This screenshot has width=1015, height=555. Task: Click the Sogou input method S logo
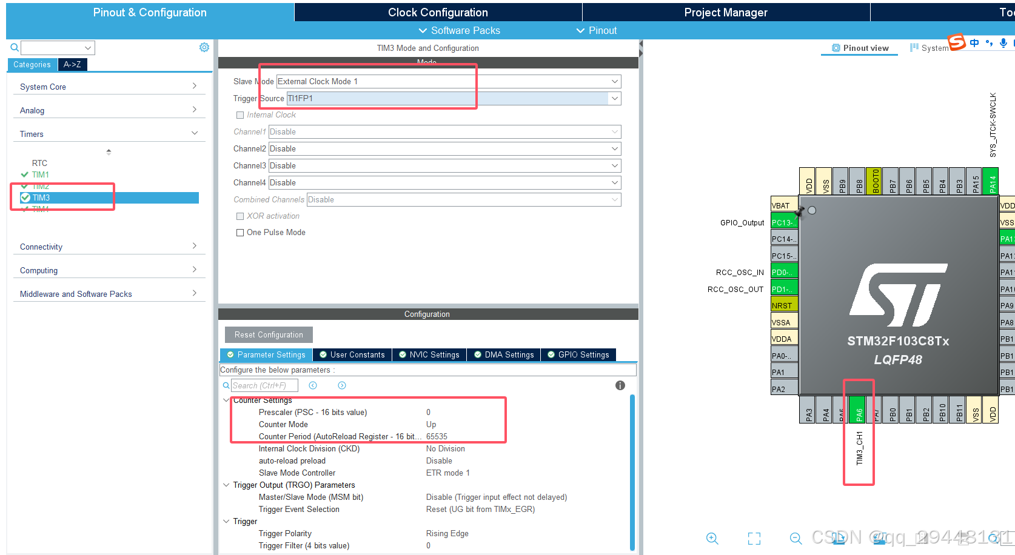click(957, 42)
